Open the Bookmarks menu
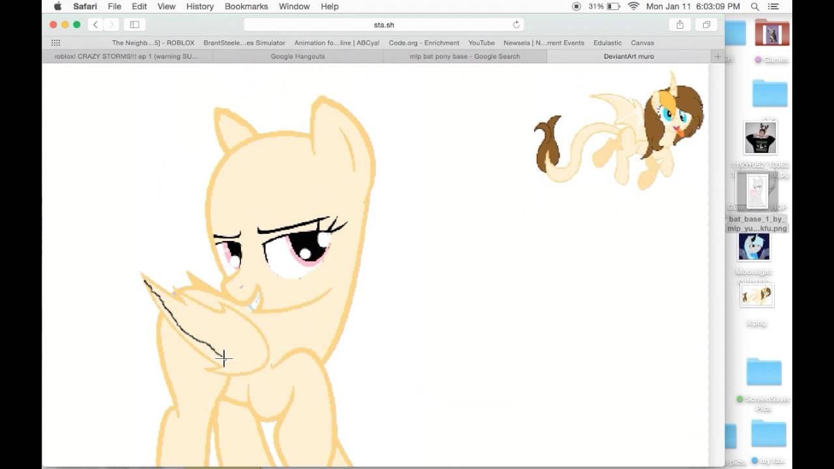The width and height of the screenshot is (834, 469). coord(246,7)
